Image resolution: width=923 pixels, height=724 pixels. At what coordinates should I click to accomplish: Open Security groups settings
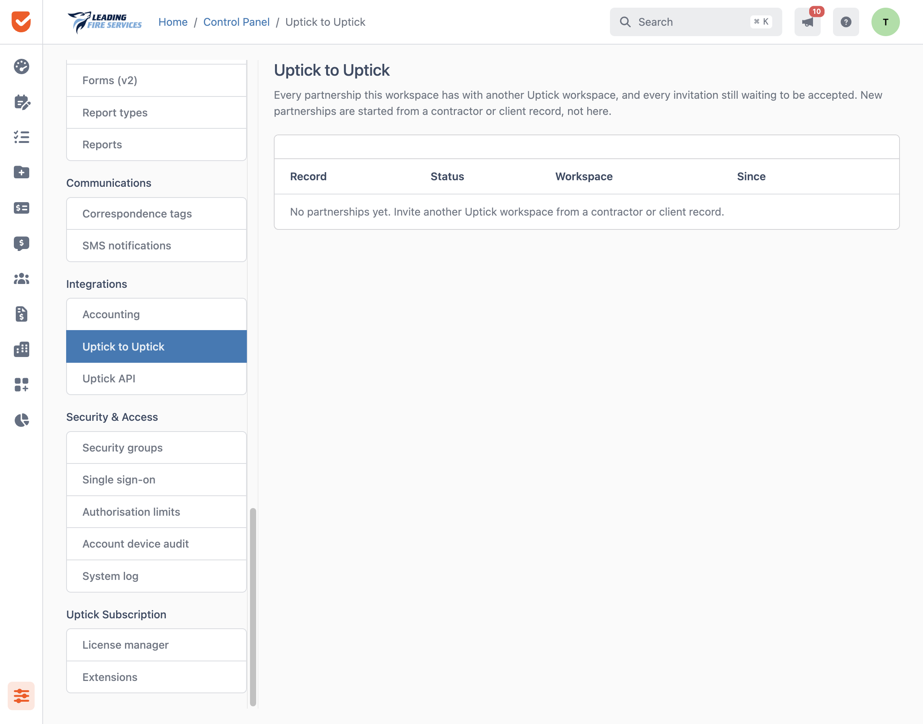click(157, 448)
